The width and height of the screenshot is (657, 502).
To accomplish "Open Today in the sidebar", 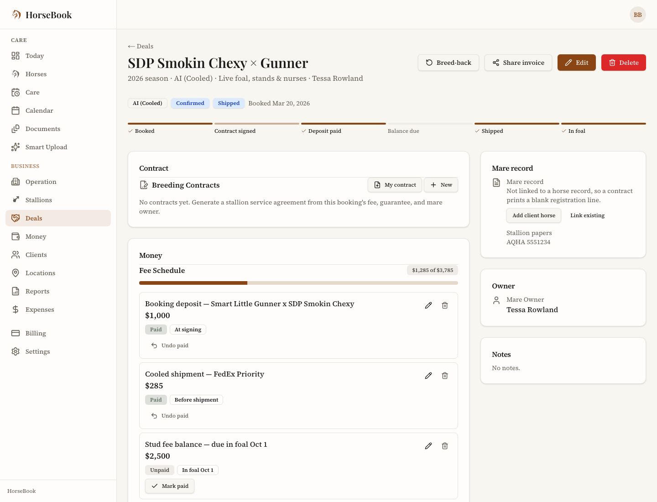I will coord(58,56).
